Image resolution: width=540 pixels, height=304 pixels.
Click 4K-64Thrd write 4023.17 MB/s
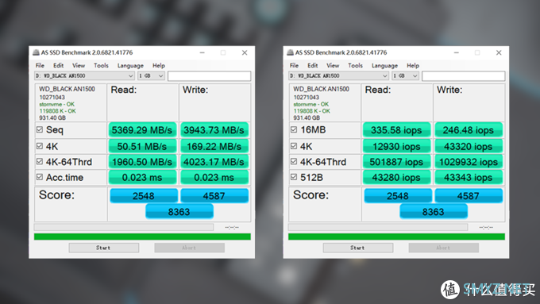(x=214, y=162)
